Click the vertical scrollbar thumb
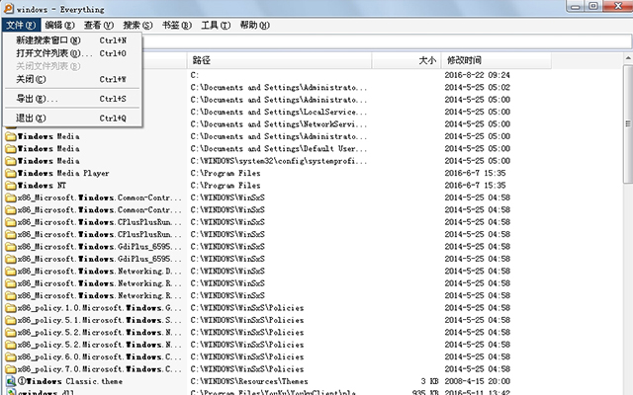Image resolution: width=633 pixels, height=395 pixels. [x=628, y=124]
